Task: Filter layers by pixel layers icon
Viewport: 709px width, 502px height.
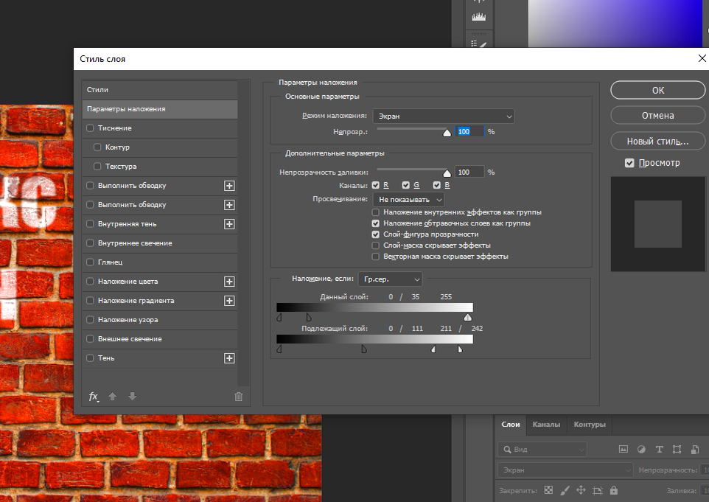Action: click(623, 449)
